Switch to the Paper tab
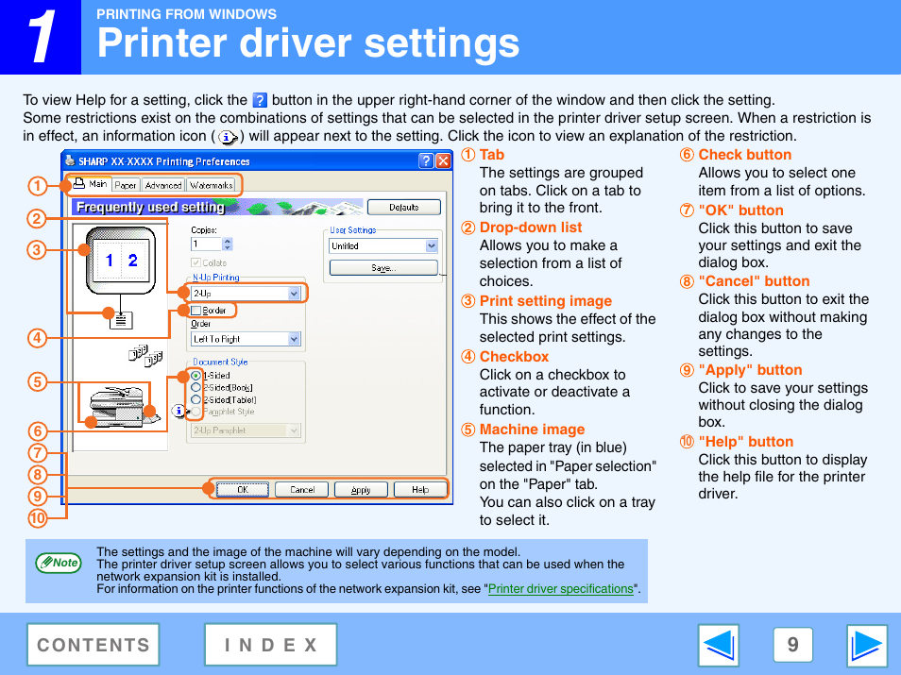 (x=126, y=185)
